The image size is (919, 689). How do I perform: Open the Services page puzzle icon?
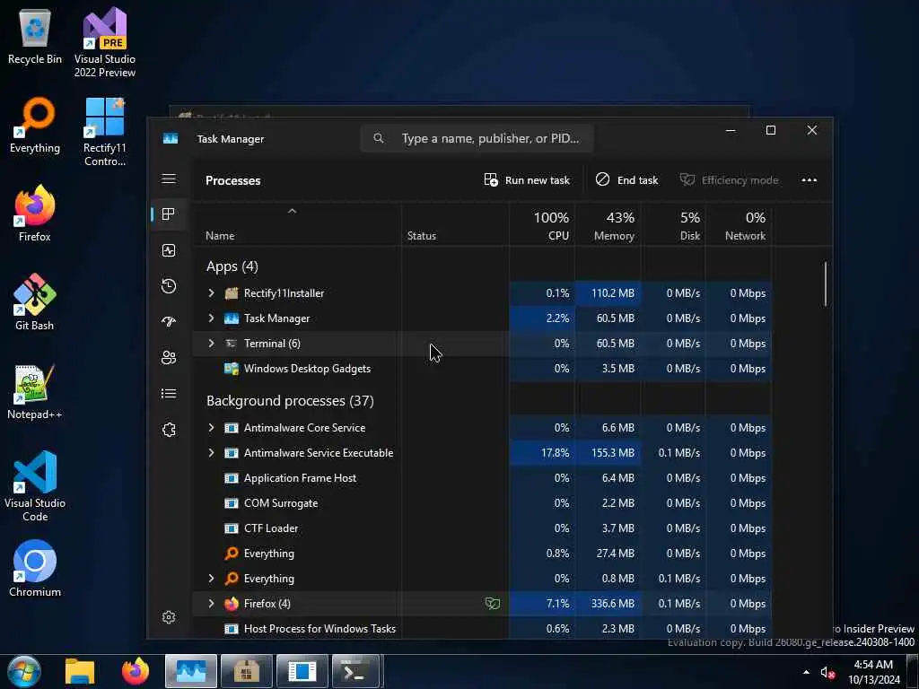tap(169, 430)
